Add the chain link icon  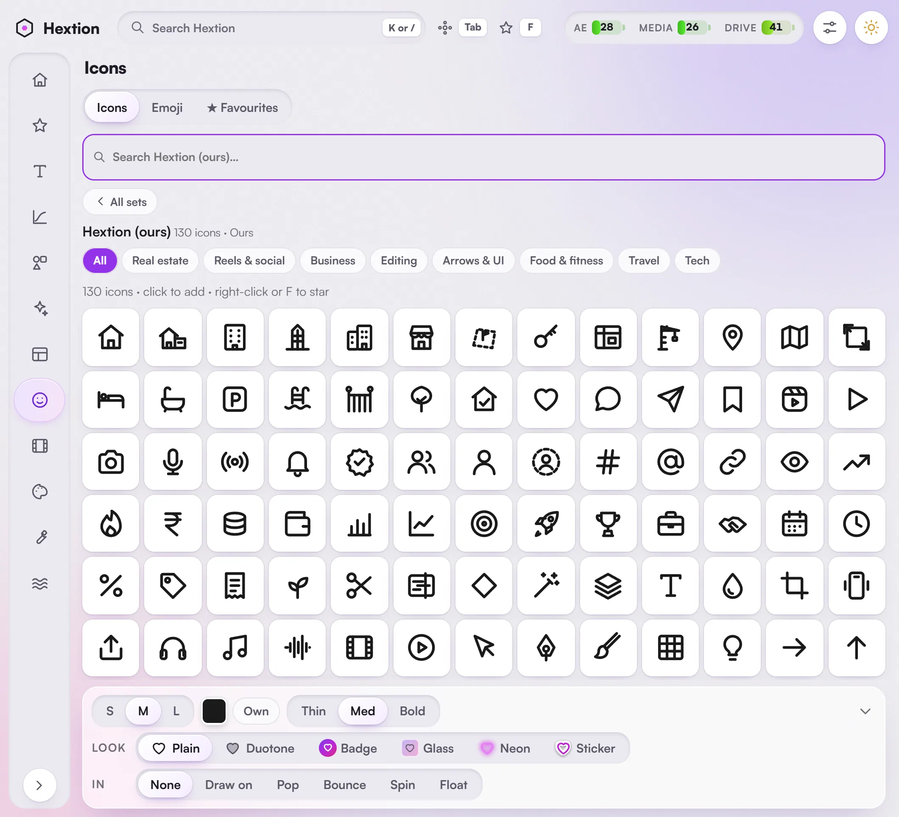(x=732, y=461)
